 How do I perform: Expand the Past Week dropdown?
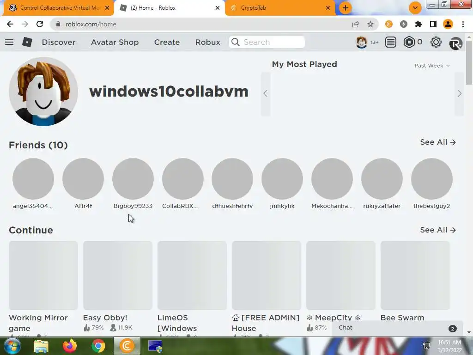432,66
